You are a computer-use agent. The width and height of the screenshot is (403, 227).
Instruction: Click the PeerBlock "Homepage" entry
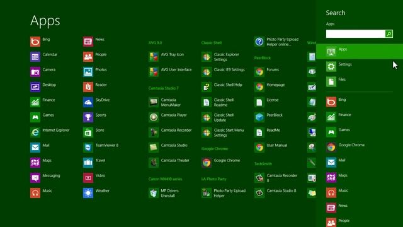[x=270, y=87]
